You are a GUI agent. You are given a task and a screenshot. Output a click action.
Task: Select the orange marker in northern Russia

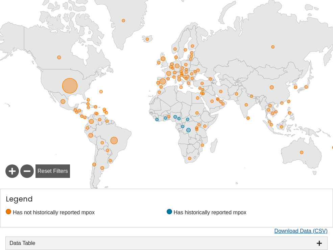[273, 47]
